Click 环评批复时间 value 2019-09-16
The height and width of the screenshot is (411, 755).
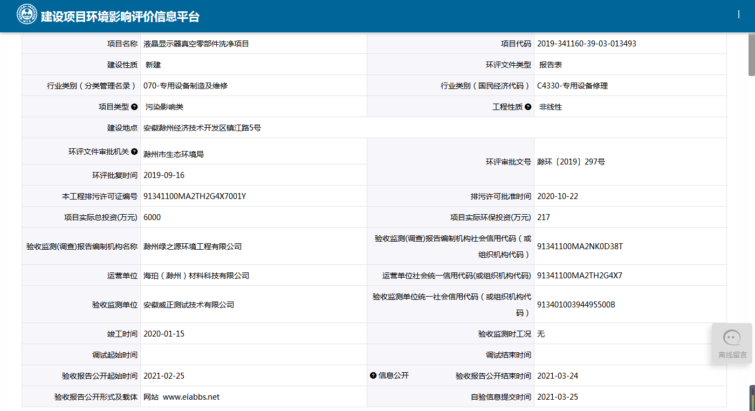click(x=164, y=175)
